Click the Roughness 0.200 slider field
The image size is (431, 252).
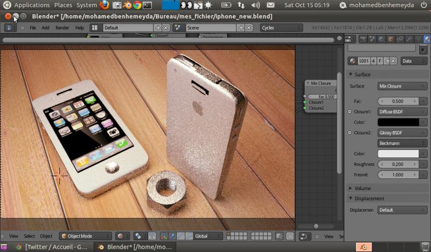tap(398, 164)
